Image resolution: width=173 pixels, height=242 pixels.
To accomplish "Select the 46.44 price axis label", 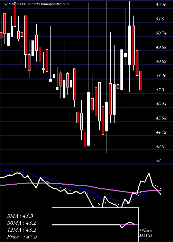I will click(x=161, y=104).
